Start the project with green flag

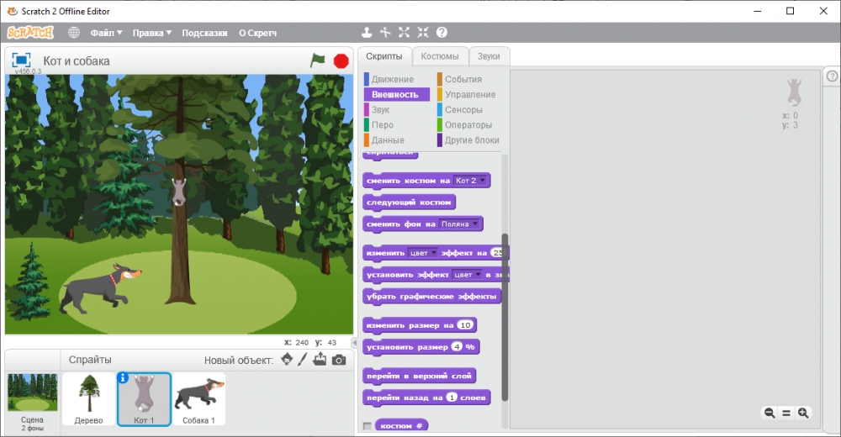click(x=318, y=60)
